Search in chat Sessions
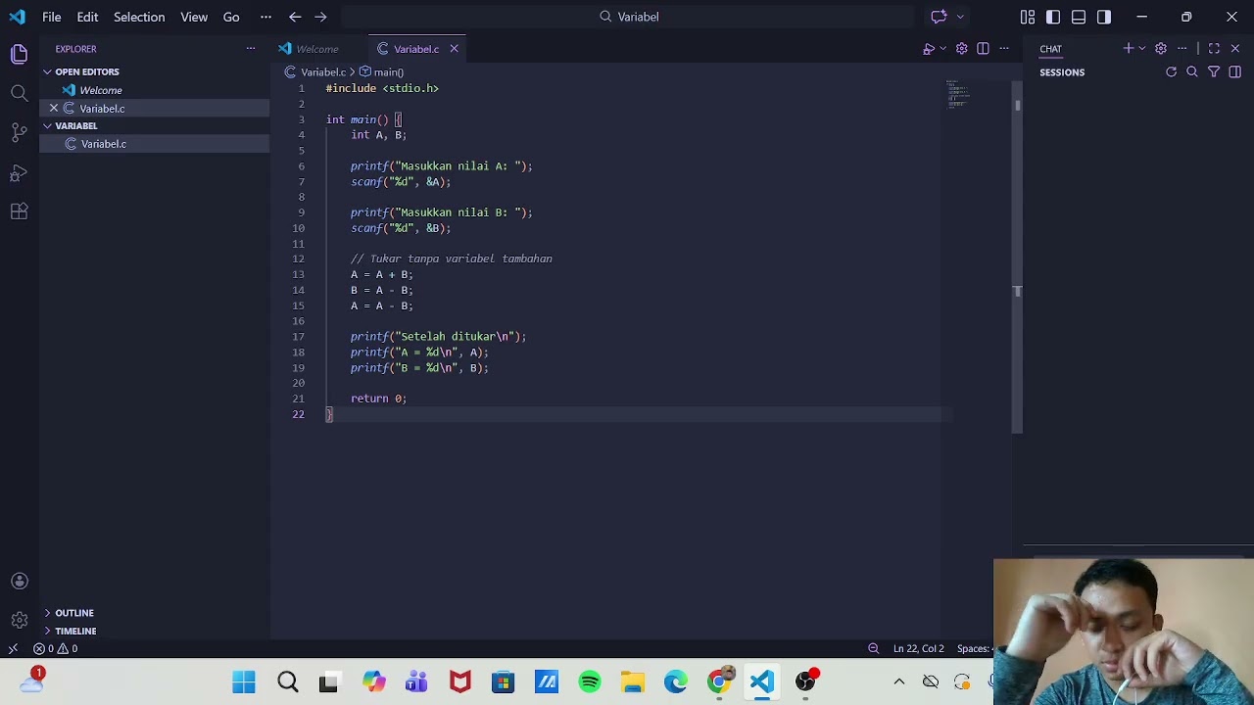 (1192, 72)
